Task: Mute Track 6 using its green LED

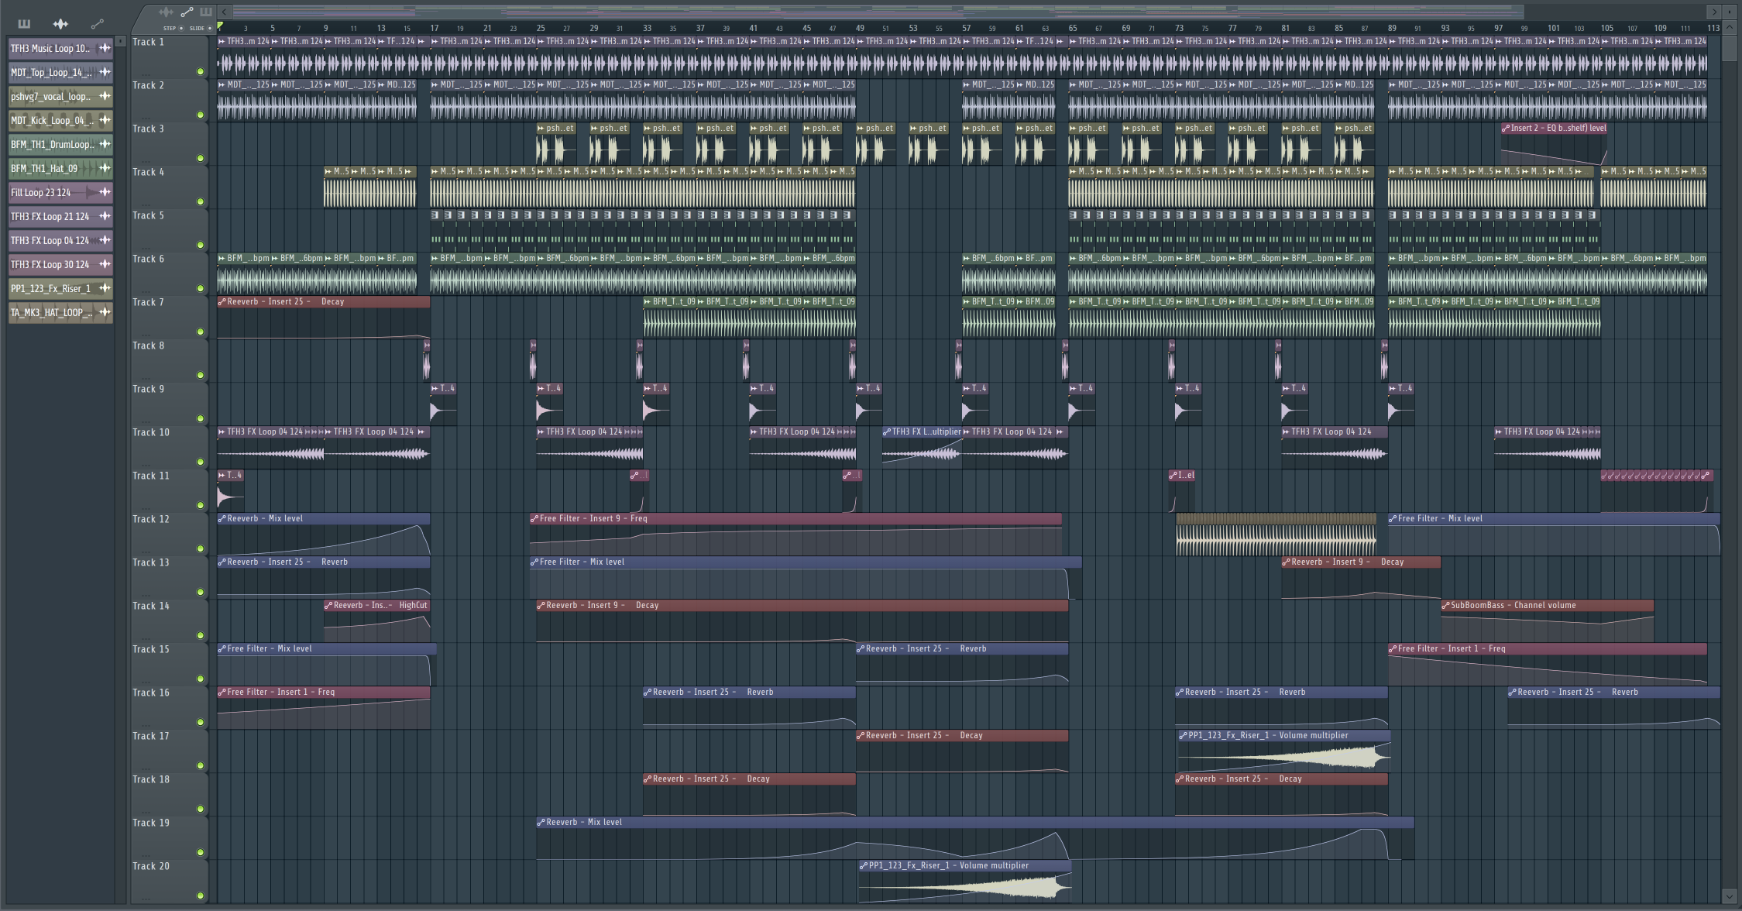Action: tap(200, 288)
